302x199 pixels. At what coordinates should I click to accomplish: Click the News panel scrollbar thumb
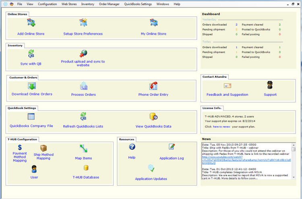(294, 149)
